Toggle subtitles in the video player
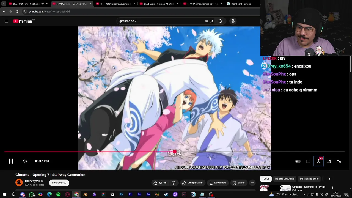This screenshot has height=198, width=352. (308, 161)
